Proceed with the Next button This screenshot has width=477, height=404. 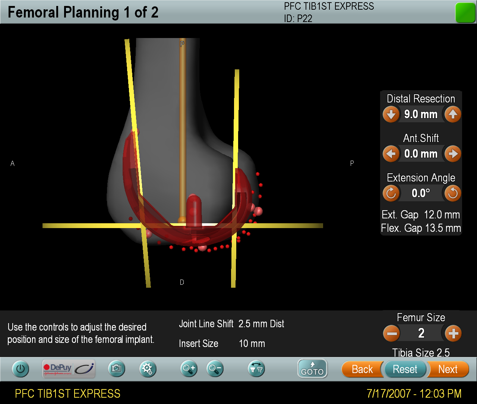448,369
